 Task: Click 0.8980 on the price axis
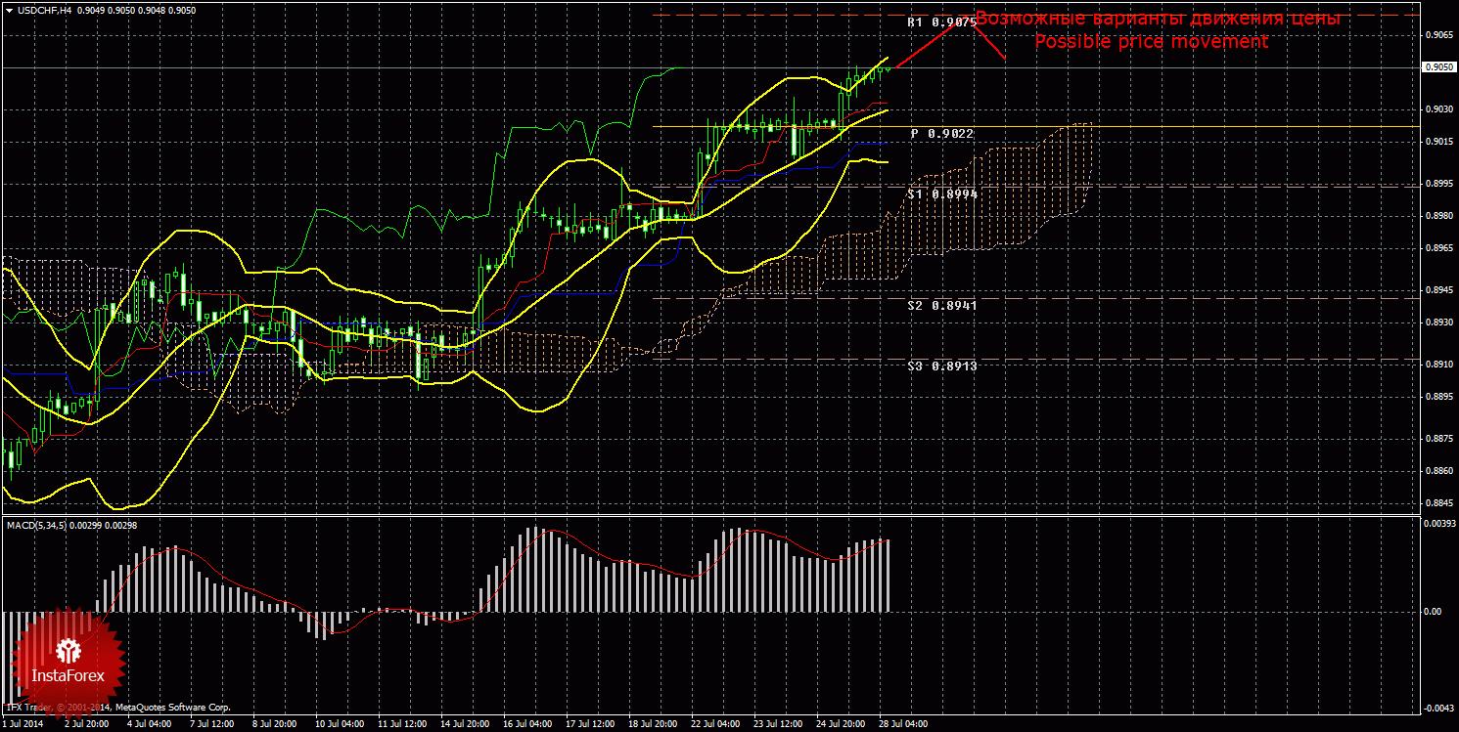tap(1438, 217)
